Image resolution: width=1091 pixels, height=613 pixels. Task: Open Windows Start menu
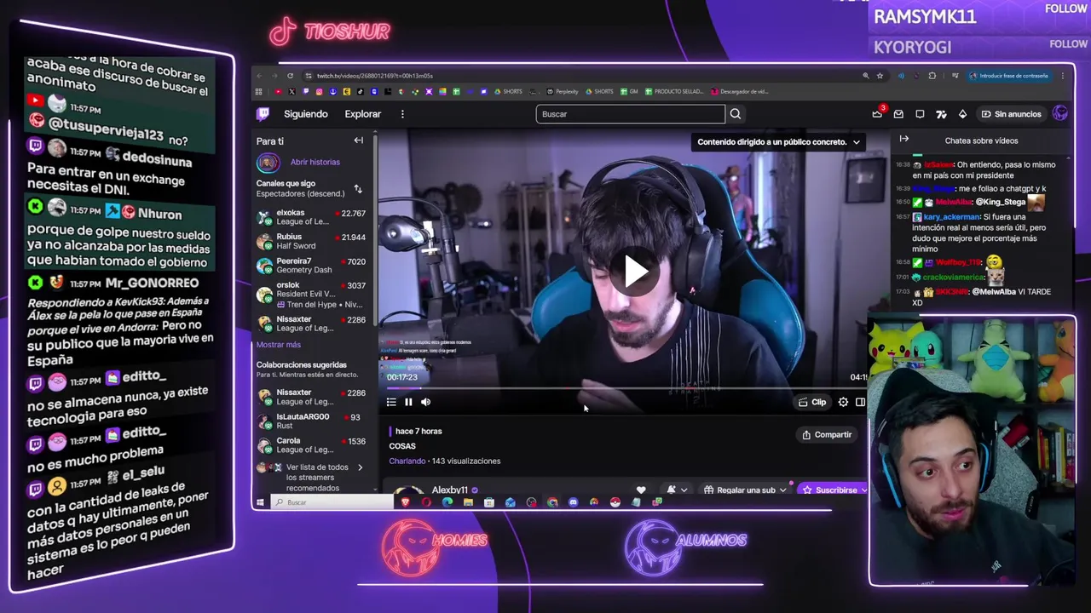261,502
